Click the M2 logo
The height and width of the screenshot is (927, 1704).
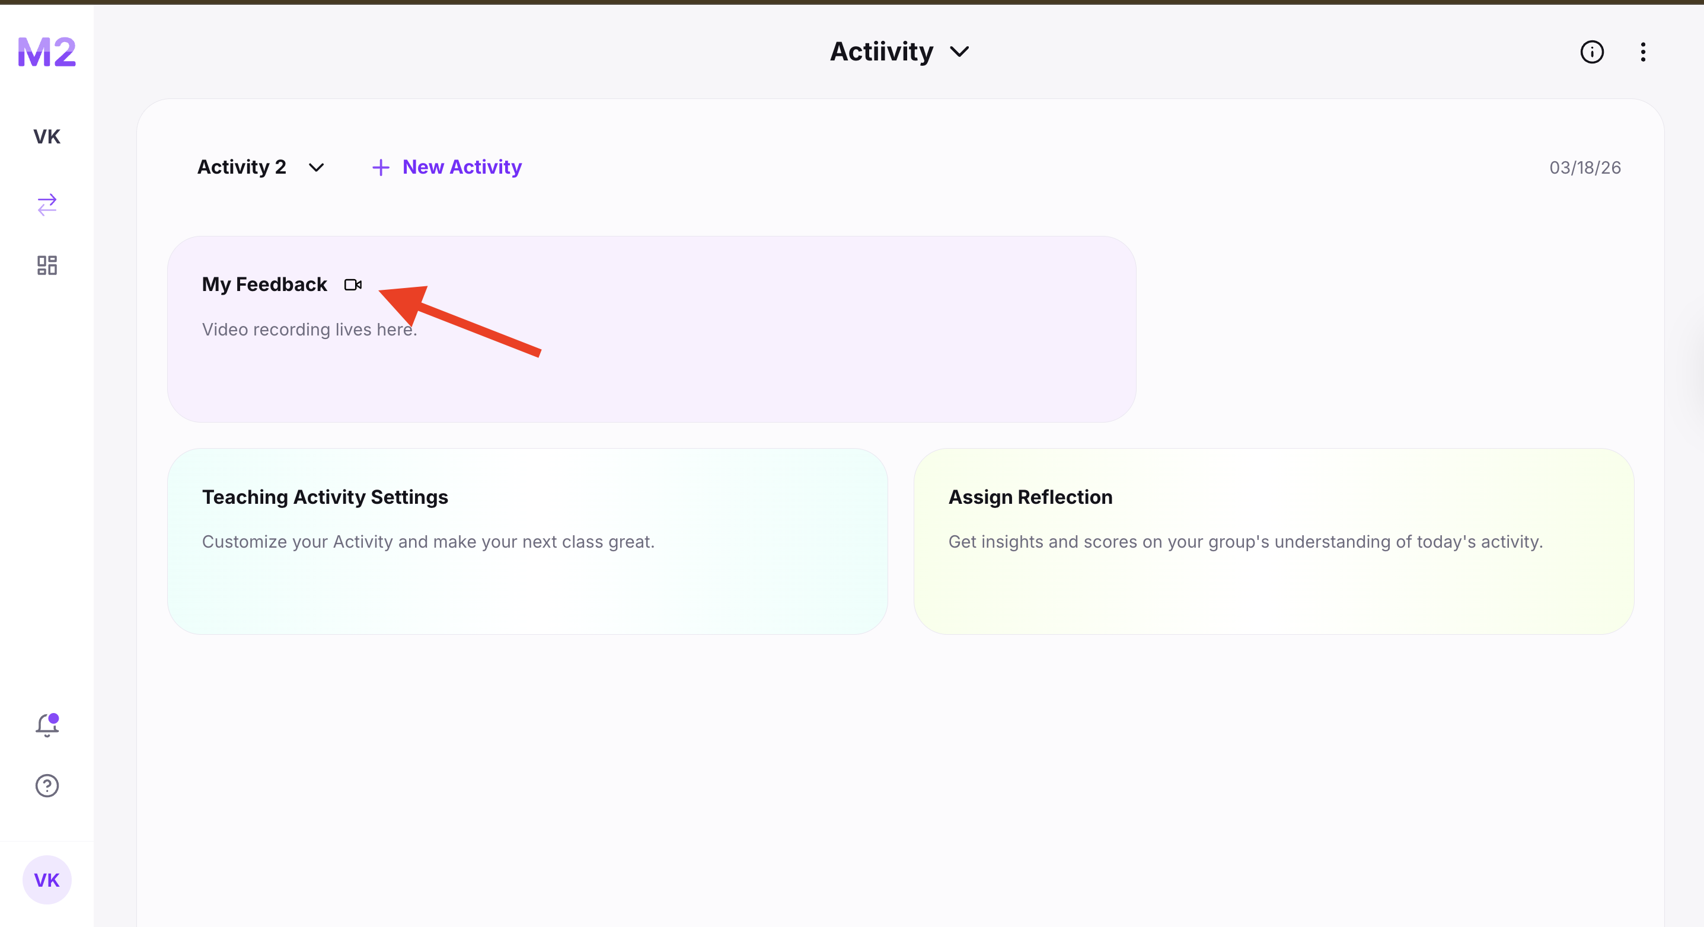(46, 52)
